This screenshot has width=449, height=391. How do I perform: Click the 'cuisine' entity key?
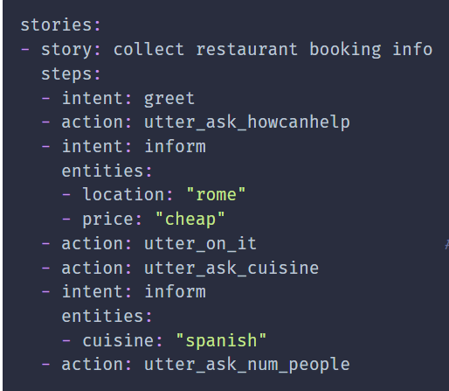click(119, 340)
